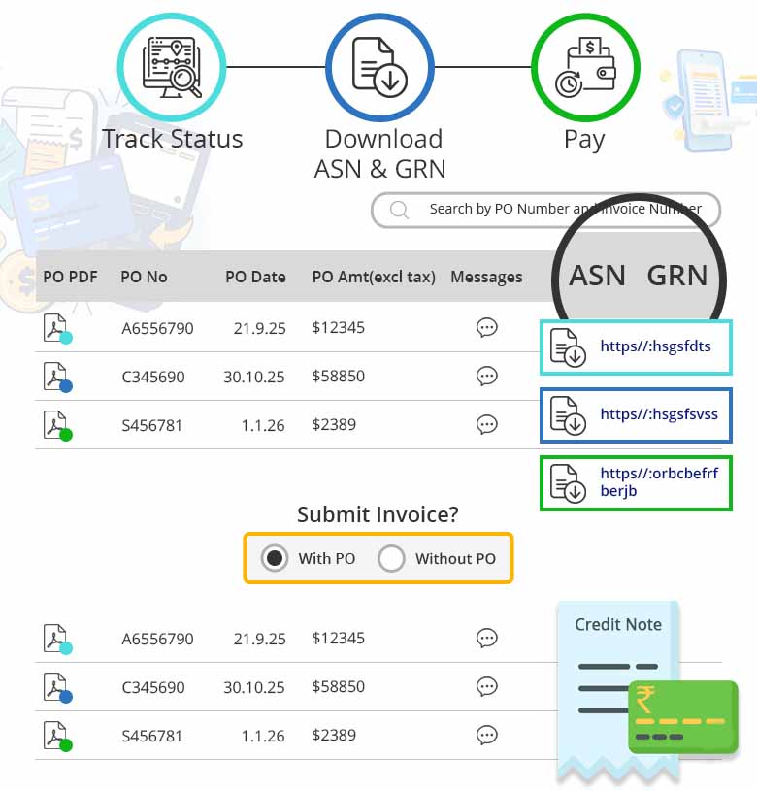This screenshot has width=757, height=790.
Task: Click date 30.10.25 in lower table
Action: click(254, 687)
